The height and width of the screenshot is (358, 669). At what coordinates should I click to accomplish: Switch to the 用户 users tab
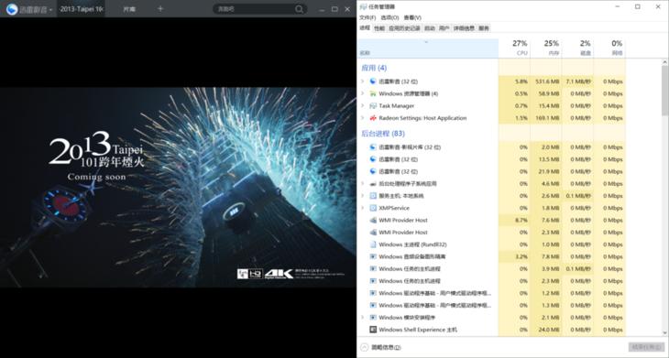[x=444, y=28]
